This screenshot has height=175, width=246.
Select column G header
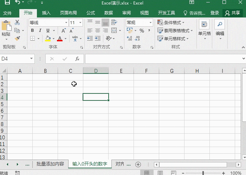point(172,71)
